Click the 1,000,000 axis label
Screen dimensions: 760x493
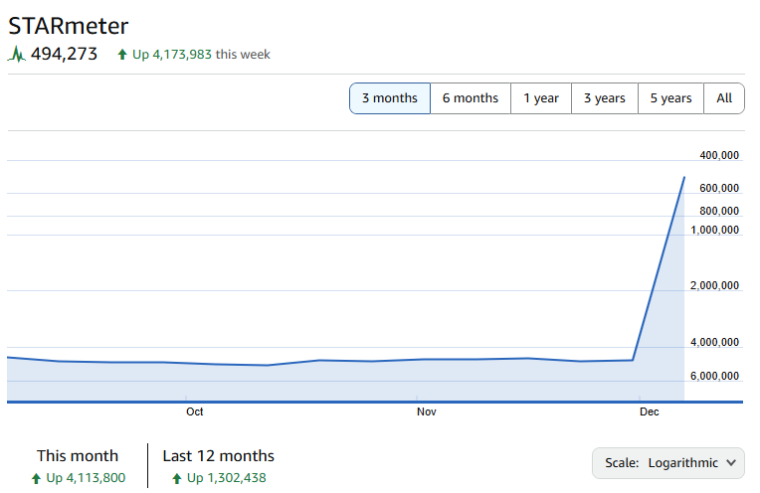pyautogui.click(x=715, y=230)
